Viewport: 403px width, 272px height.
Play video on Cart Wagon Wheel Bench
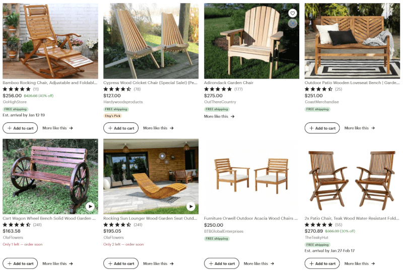(90, 207)
